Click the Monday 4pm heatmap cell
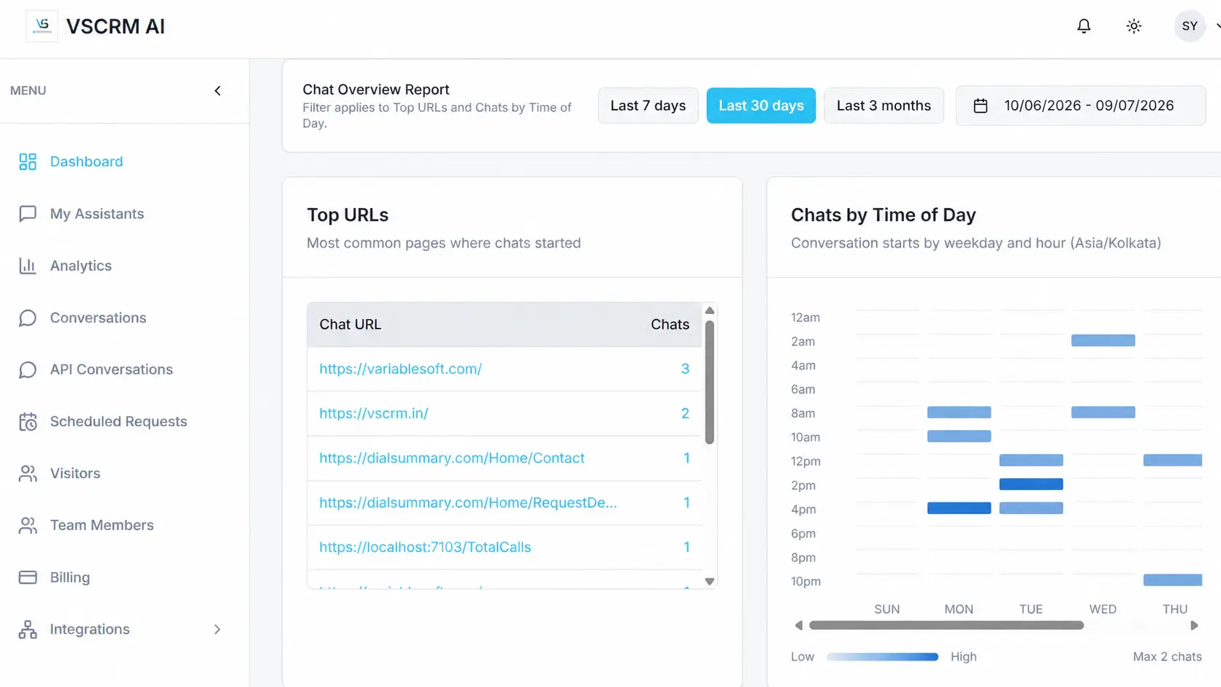 click(959, 508)
